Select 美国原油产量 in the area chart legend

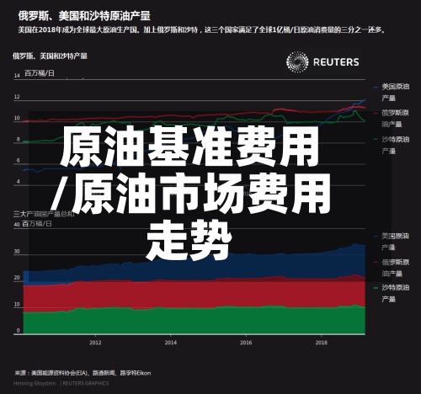395,242
